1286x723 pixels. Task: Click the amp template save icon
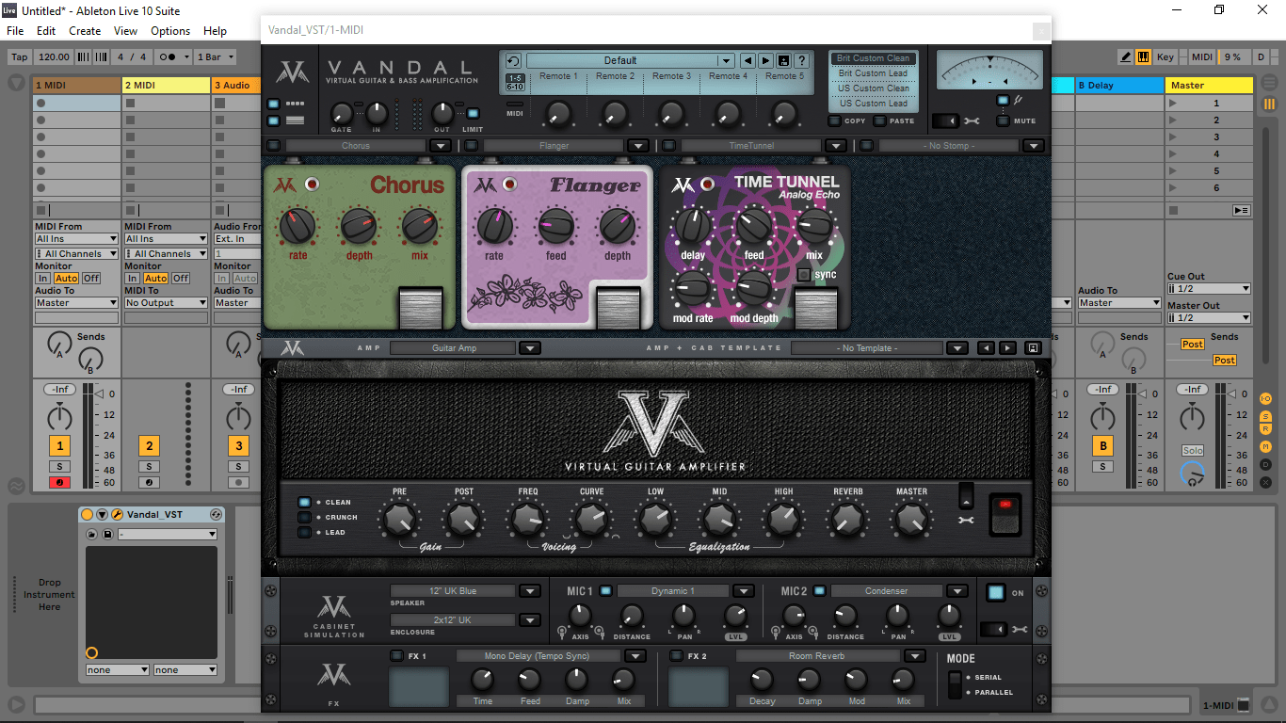1033,348
